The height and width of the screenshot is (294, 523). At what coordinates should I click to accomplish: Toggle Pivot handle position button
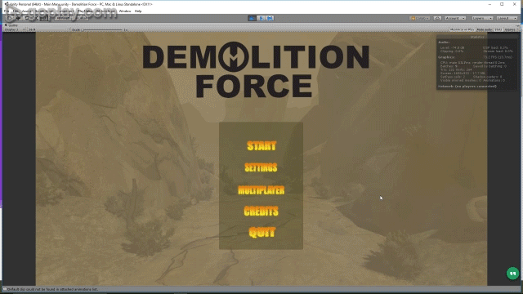[x=63, y=18]
